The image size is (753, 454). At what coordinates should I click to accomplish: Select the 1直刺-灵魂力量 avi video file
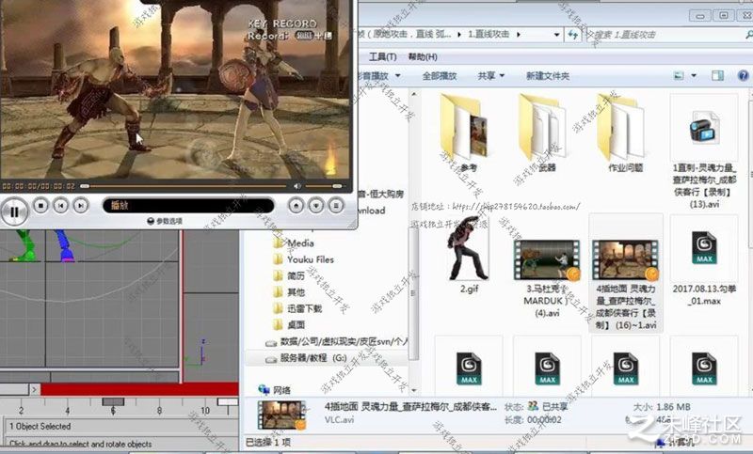704,151
